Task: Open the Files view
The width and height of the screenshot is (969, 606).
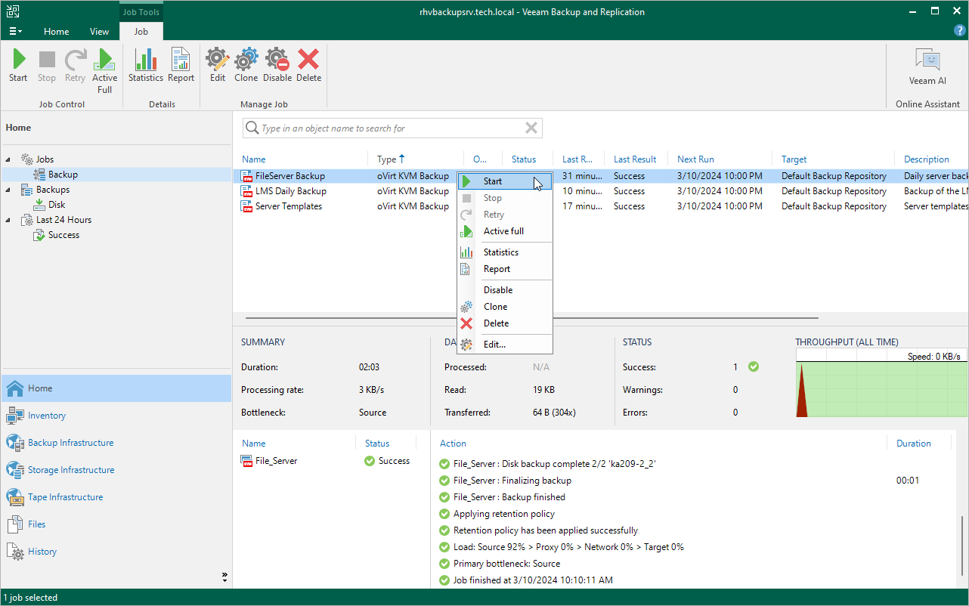Action: [116, 524]
